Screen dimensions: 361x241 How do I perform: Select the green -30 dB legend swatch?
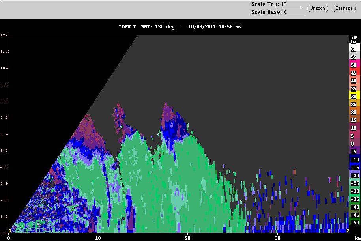coord(354,191)
